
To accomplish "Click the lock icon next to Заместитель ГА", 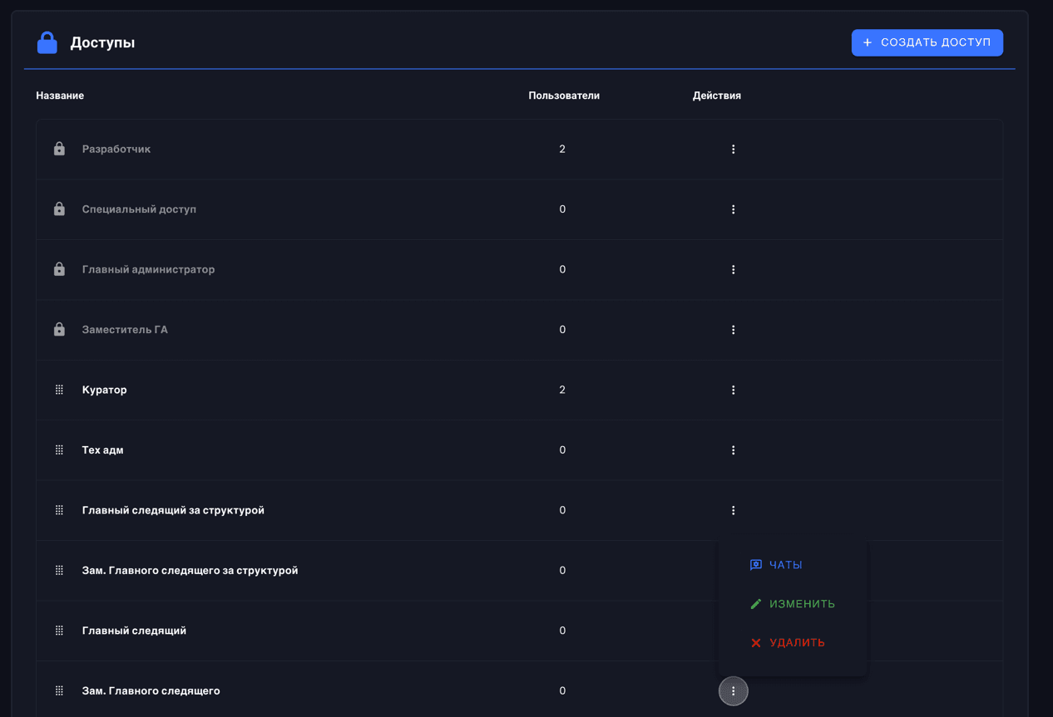I will (59, 330).
